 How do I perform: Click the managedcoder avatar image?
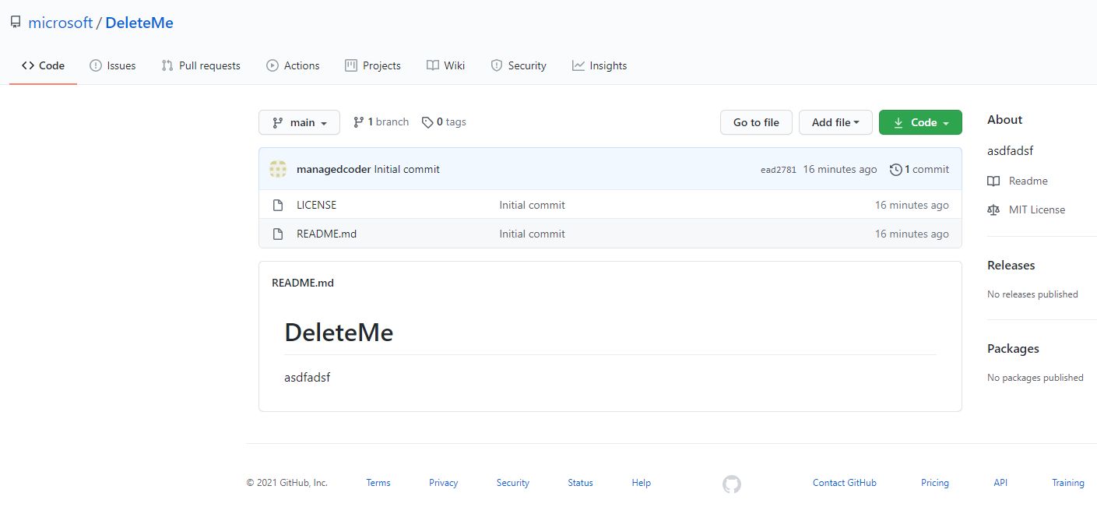[278, 169]
